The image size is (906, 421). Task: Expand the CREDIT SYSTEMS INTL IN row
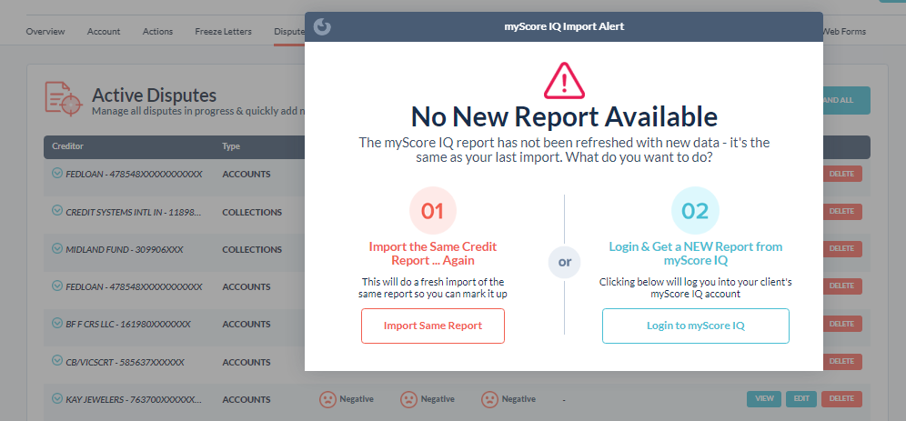click(57, 212)
